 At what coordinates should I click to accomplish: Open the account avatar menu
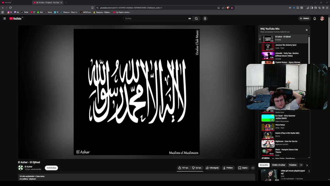pos(322,18)
